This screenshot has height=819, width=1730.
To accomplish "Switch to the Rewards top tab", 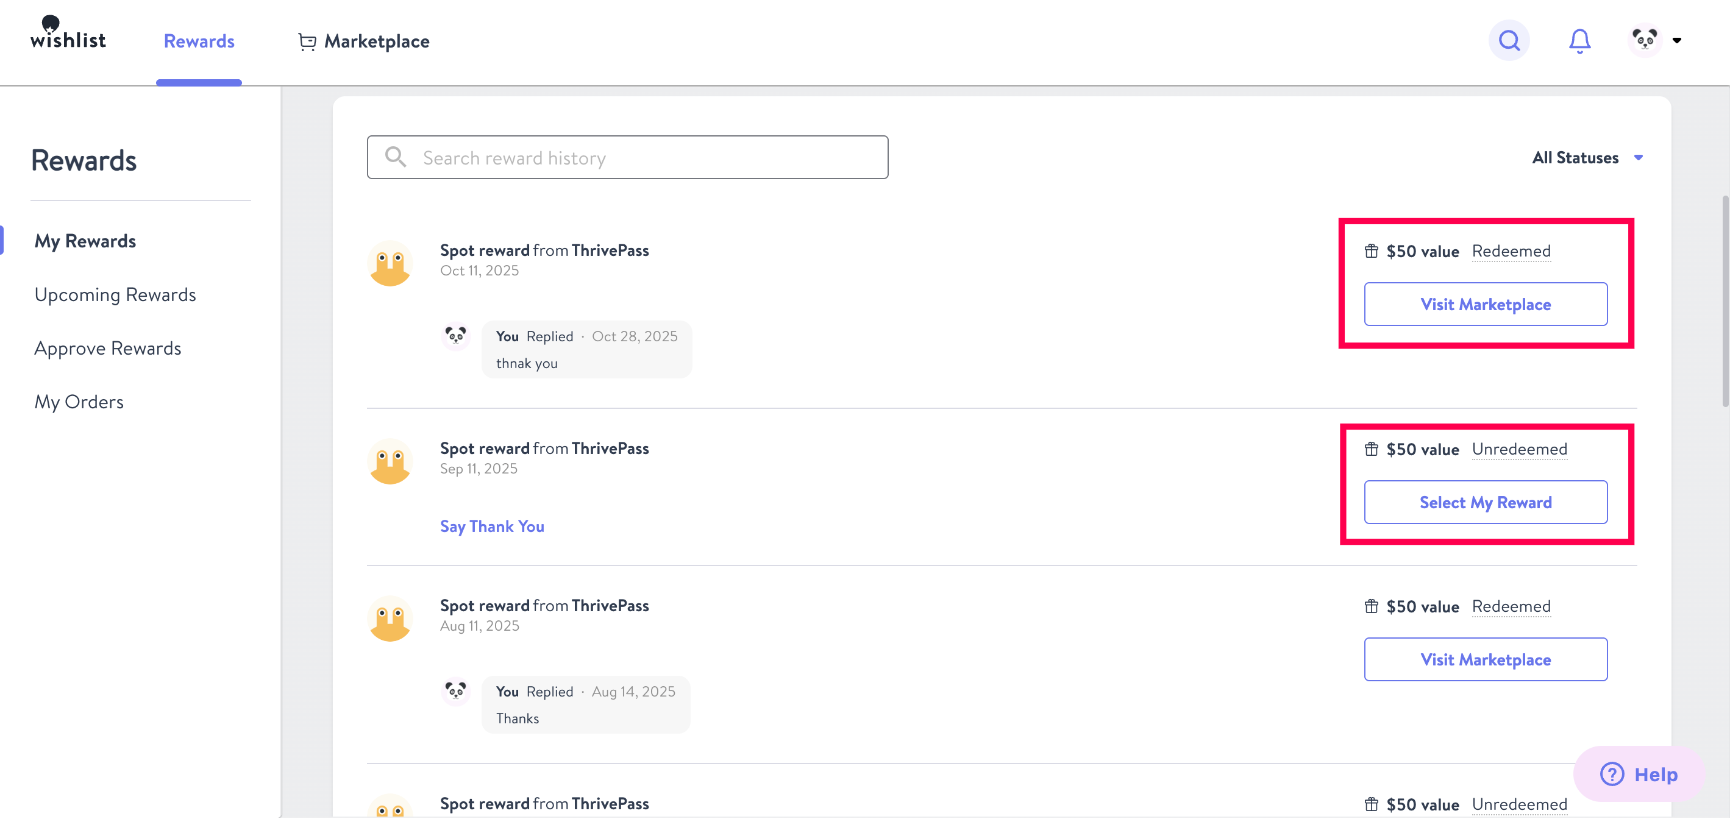I will (x=199, y=41).
